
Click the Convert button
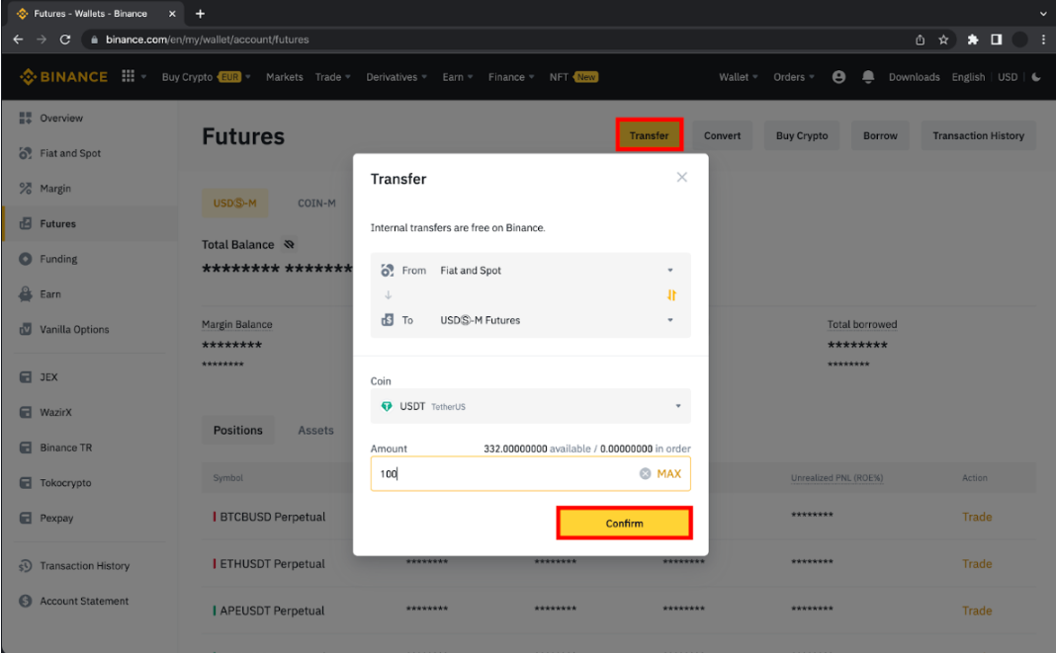tap(722, 135)
